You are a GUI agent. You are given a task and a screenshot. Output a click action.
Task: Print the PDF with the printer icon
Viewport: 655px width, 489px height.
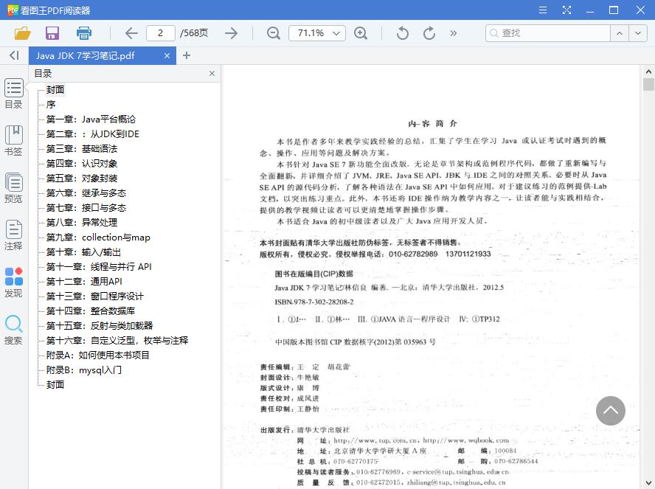coord(84,33)
